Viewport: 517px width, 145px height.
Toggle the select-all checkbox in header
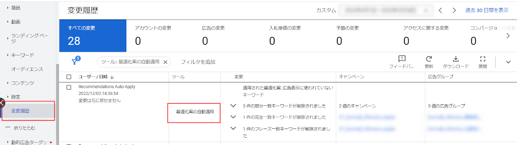click(69, 77)
